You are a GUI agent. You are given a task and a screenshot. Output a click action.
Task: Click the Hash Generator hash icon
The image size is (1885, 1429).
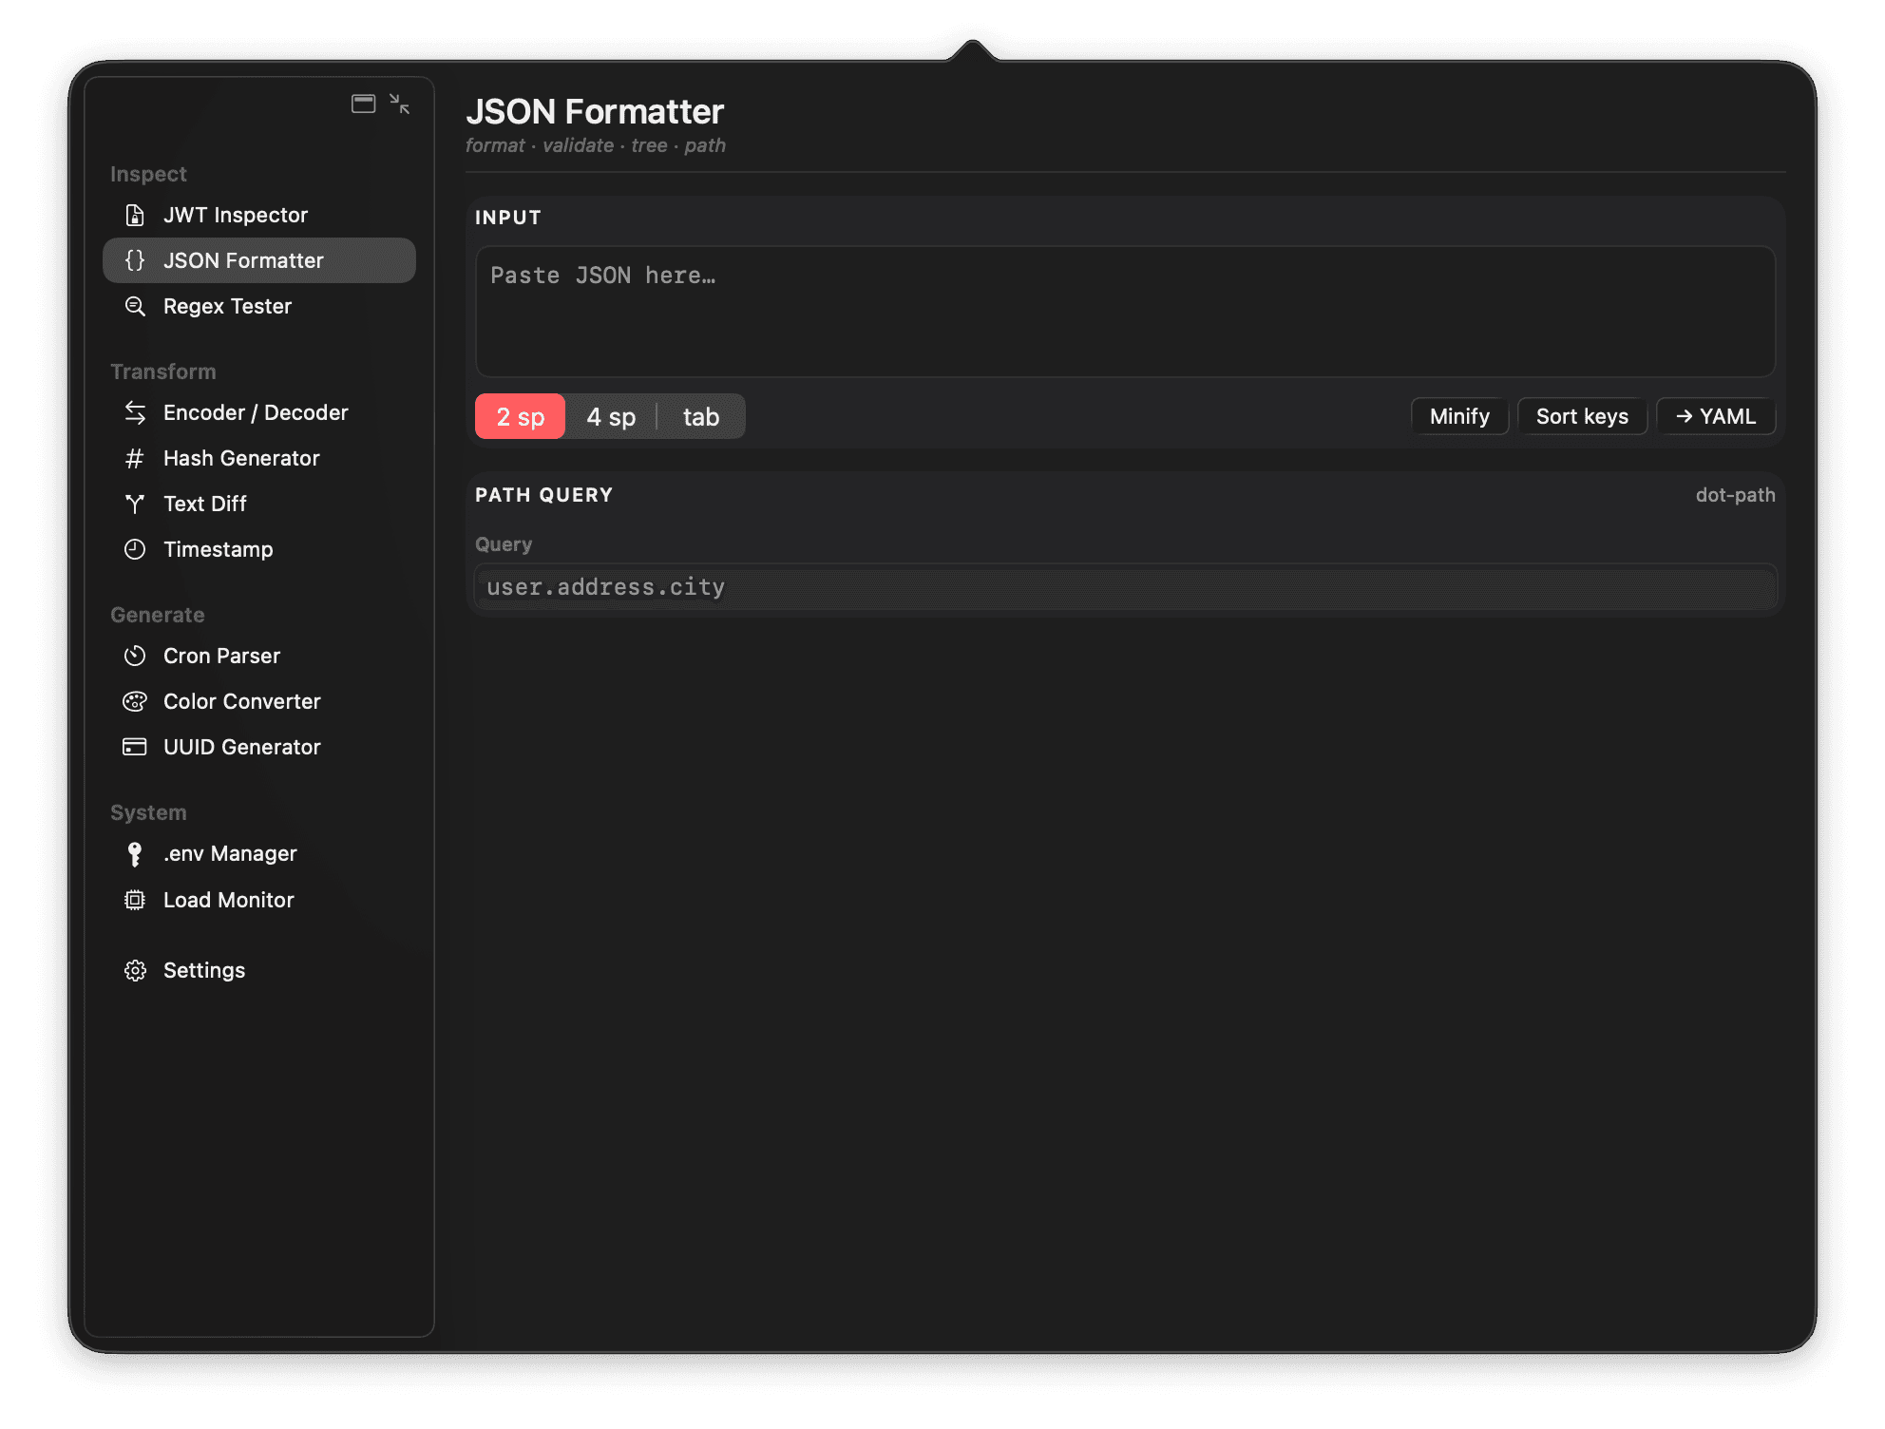(135, 458)
